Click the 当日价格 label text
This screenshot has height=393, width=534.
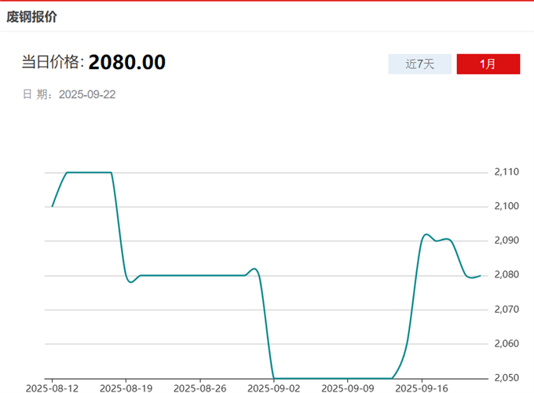[x=52, y=63]
